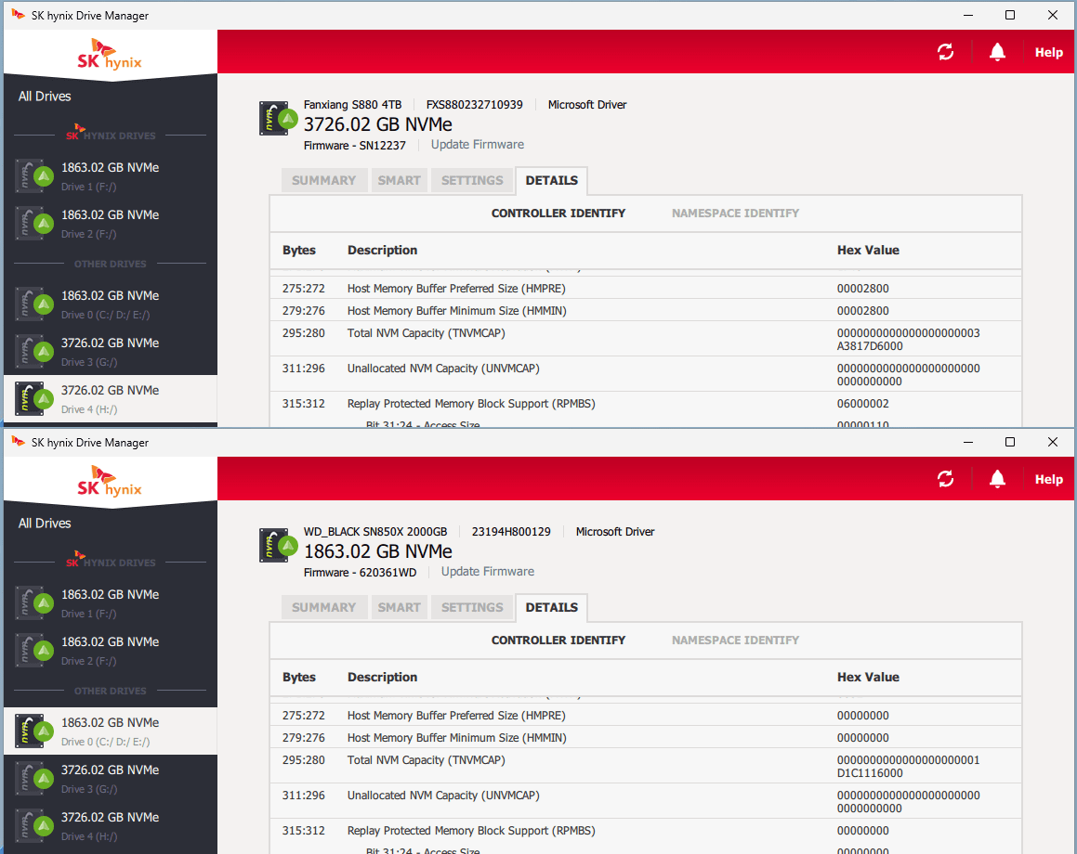This screenshot has width=1077, height=854.
Task: Select Drive 3 (G:/) text in top window
Action: pos(89,362)
